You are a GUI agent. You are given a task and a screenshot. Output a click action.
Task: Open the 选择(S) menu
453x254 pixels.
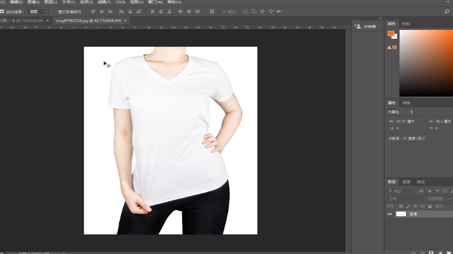point(86,2)
